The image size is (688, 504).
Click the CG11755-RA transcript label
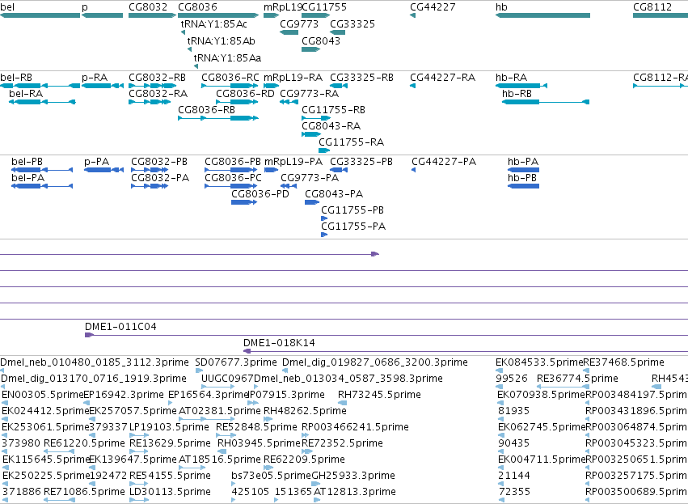pos(352,142)
